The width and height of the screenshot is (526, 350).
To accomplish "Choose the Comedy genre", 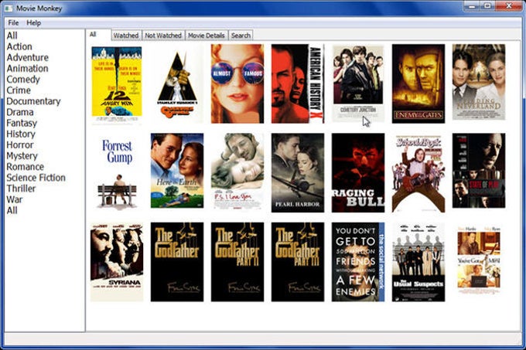I will tap(23, 80).
